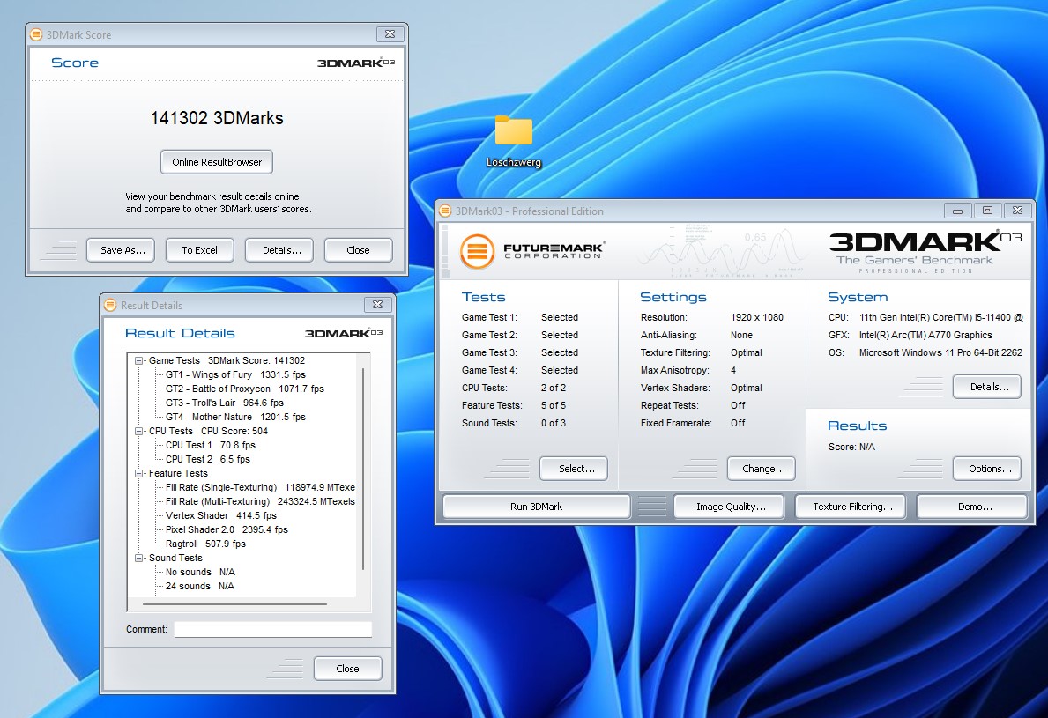Select GT4 - Mother Nature row

pyautogui.click(x=235, y=417)
